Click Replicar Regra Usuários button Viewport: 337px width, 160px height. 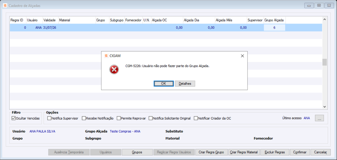click(174, 152)
